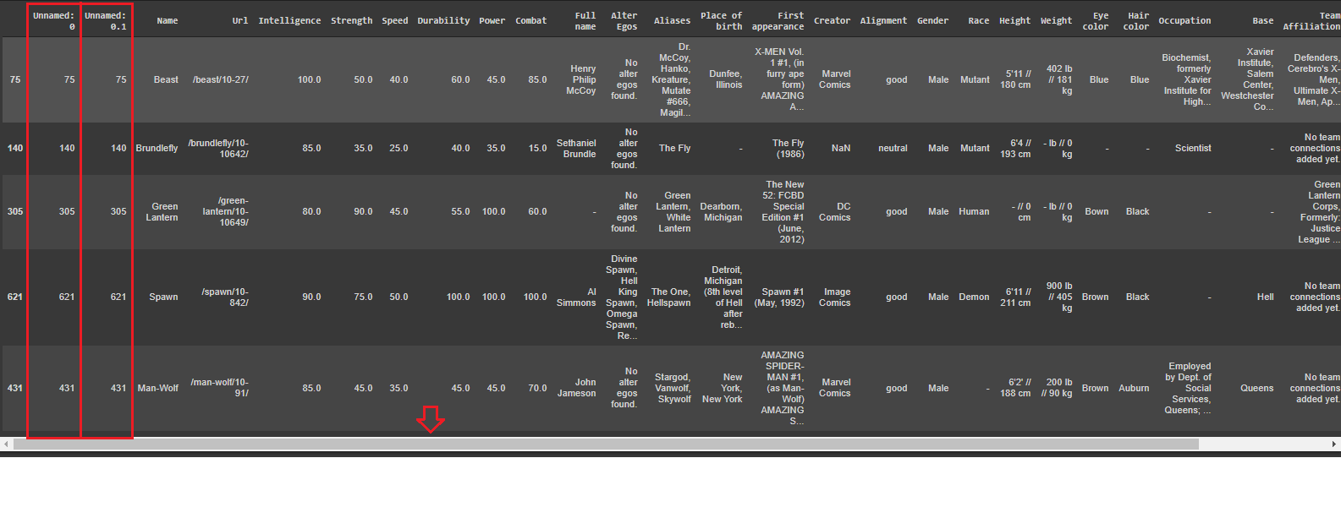
Task: Click the 'Height' column header
Action: coord(1014,20)
